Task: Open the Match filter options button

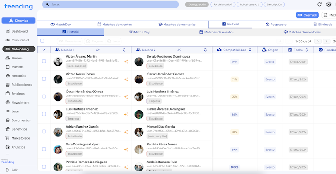Action: tap(329, 15)
